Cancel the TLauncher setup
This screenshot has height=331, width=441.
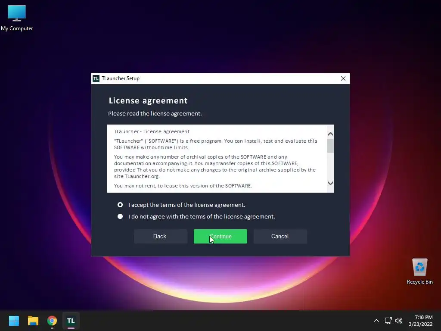pos(280,237)
